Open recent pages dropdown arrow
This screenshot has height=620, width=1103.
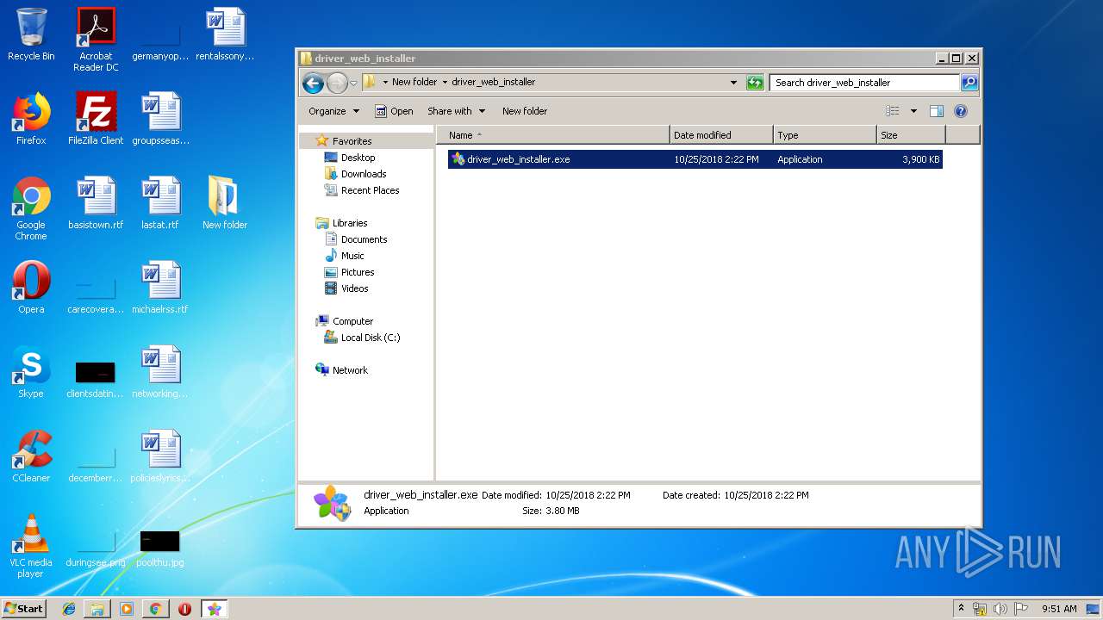(353, 84)
